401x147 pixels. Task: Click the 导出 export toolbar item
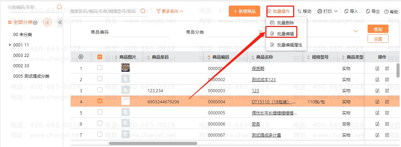coord(373,11)
